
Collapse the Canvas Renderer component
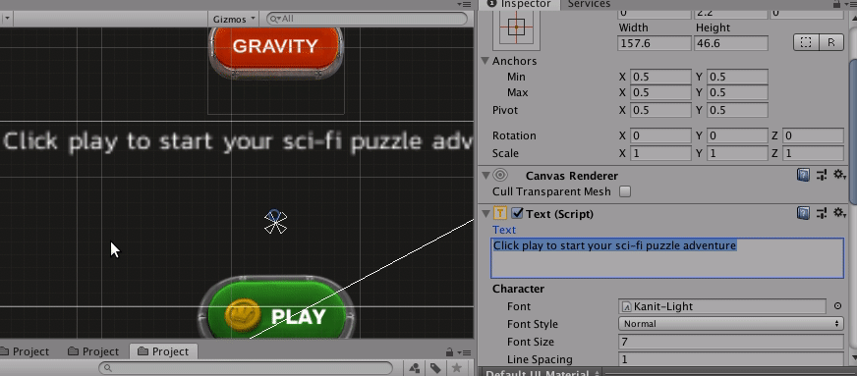pyautogui.click(x=485, y=175)
